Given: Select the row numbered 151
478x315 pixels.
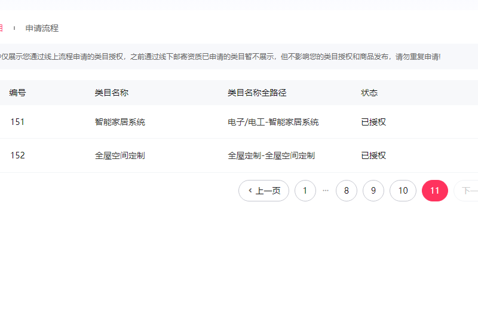Looking at the screenshot, I should point(17,122).
